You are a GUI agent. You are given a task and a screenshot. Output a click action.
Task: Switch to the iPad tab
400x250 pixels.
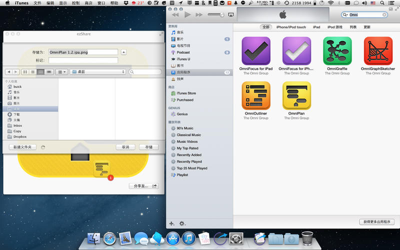[x=316, y=27]
